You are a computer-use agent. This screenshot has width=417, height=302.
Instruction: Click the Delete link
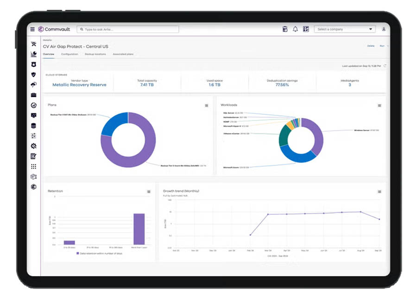371,46
